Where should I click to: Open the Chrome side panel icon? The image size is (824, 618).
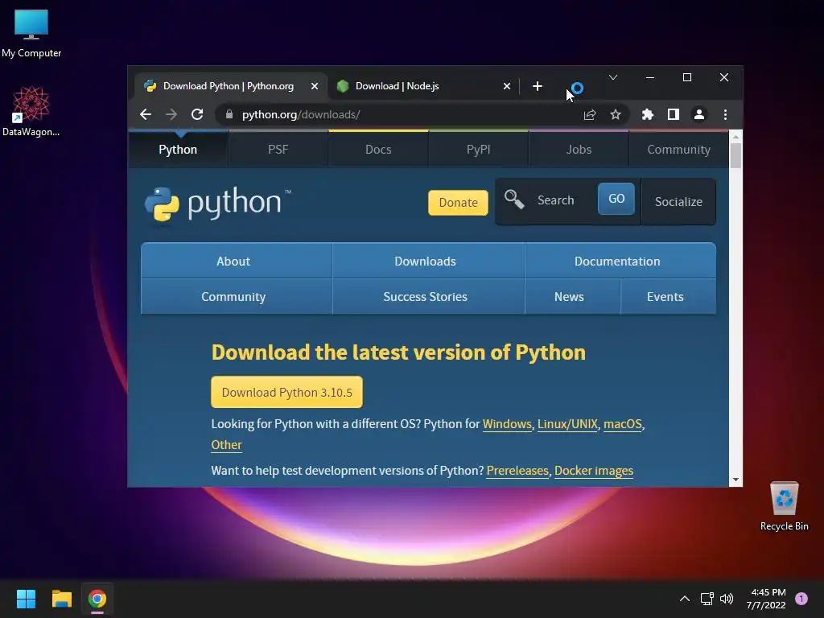674,114
